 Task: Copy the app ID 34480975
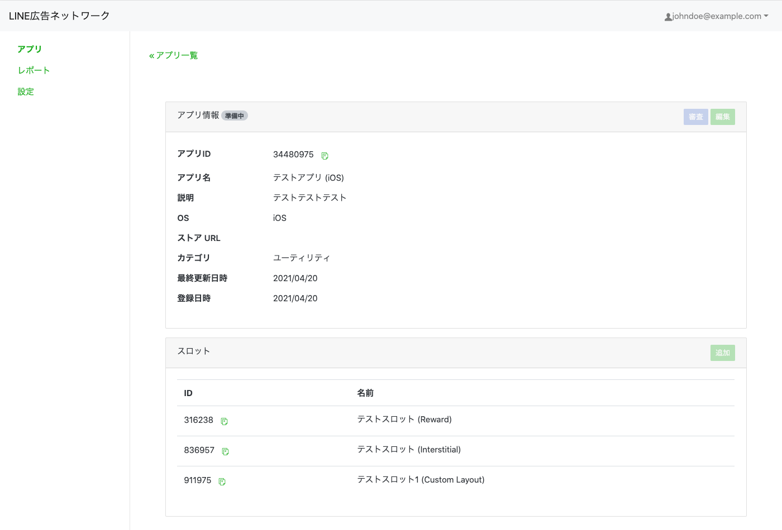pyautogui.click(x=325, y=156)
